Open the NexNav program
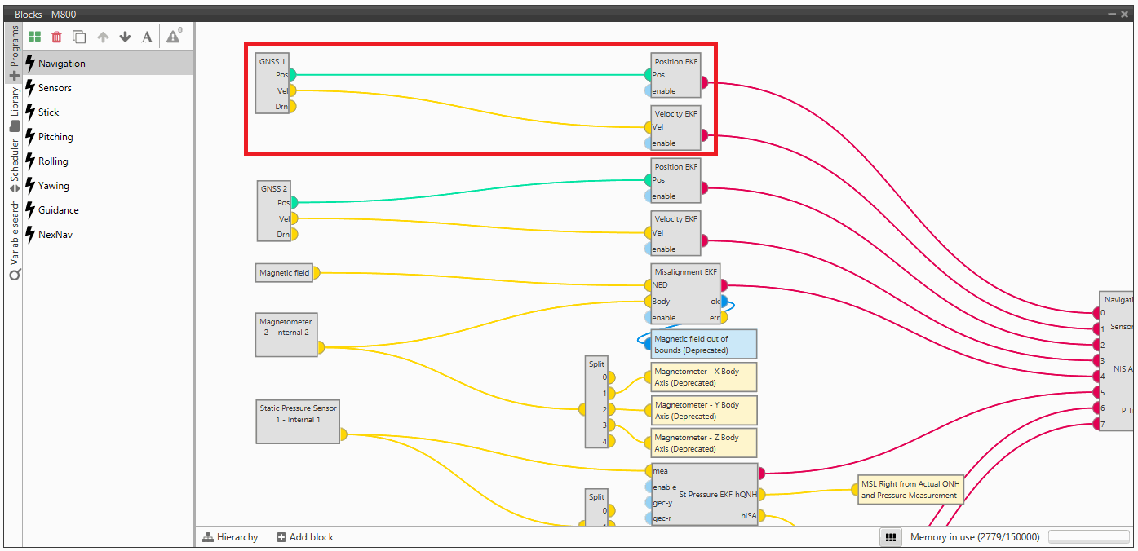The width and height of the screenshot is (1138, 551). point(55,235)
